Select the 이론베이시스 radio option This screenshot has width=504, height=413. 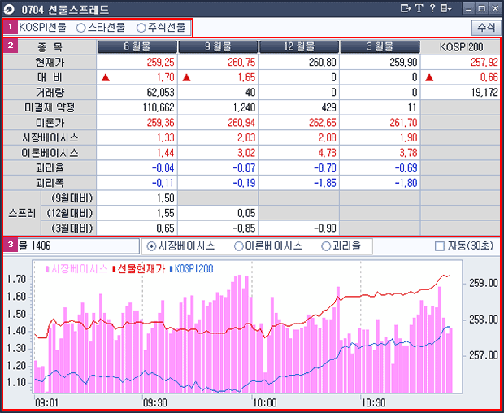click(240, 245)
